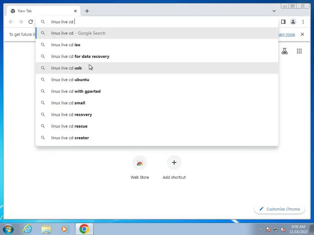Launch Windows Media Player from taskbar
Screen dimensions: 314x235
(65, 229)
